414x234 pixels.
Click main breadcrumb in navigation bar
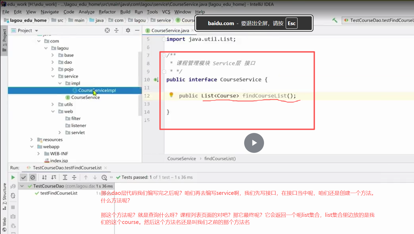(76, 20)
